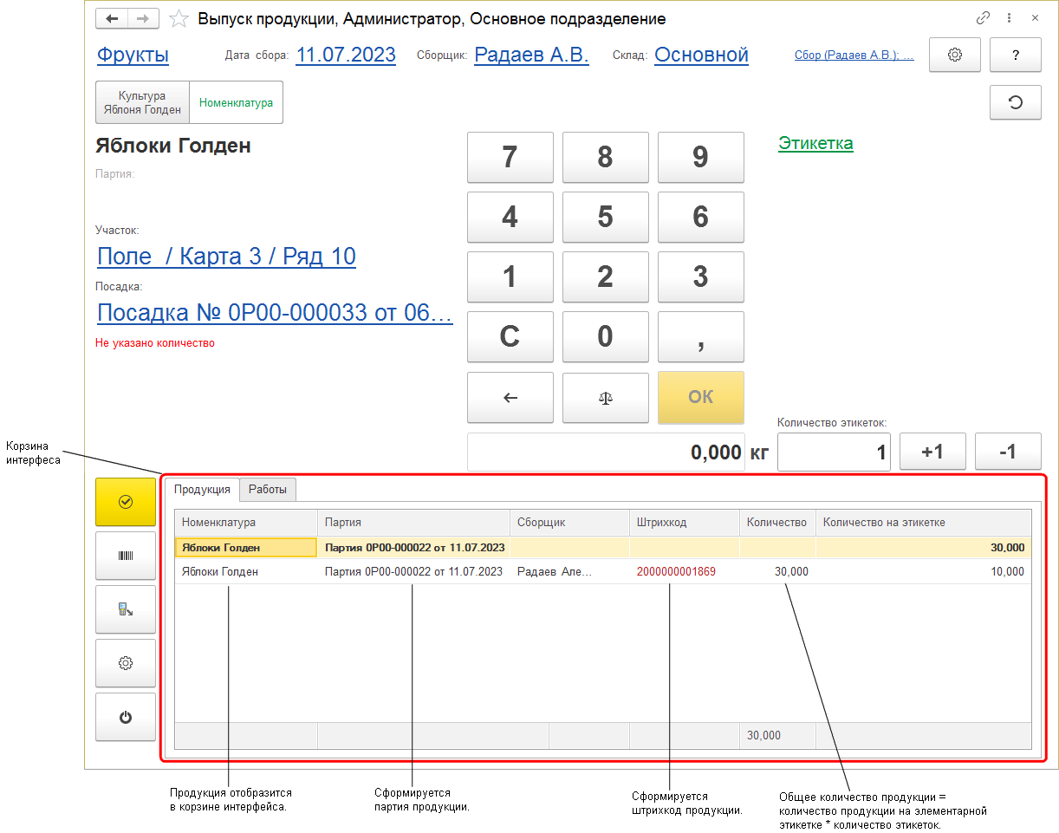
Task: Change warehouse via Основной link
Action: 701,55
